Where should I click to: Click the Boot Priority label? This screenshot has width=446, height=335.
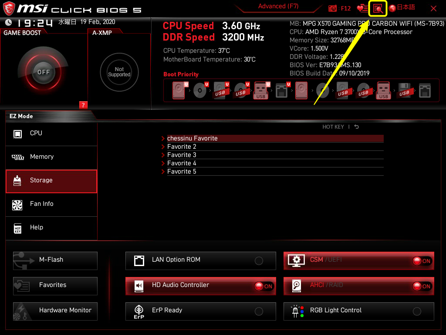tap(181, 74)
